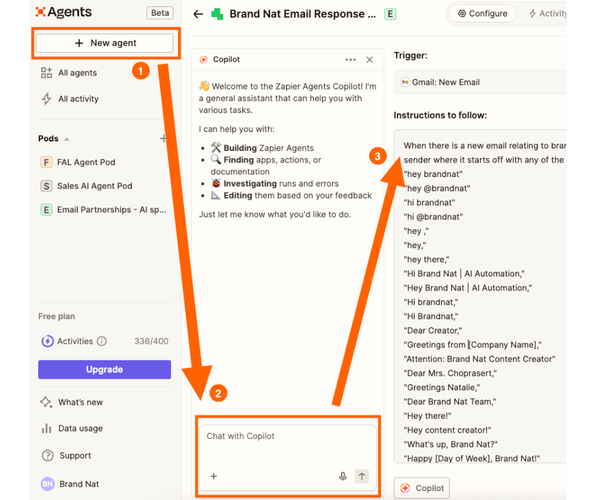The width and height of the screenshot is (596, 500).
Task: Send the Copilot message with up arrow
Action: pyautogui.click(x=362, y=476)
